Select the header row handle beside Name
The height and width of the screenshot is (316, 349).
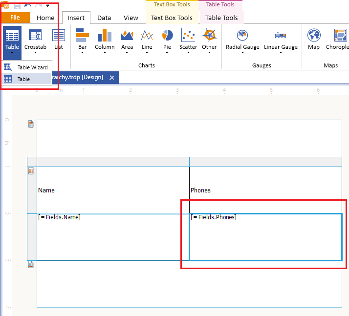[x=32, y=190]
